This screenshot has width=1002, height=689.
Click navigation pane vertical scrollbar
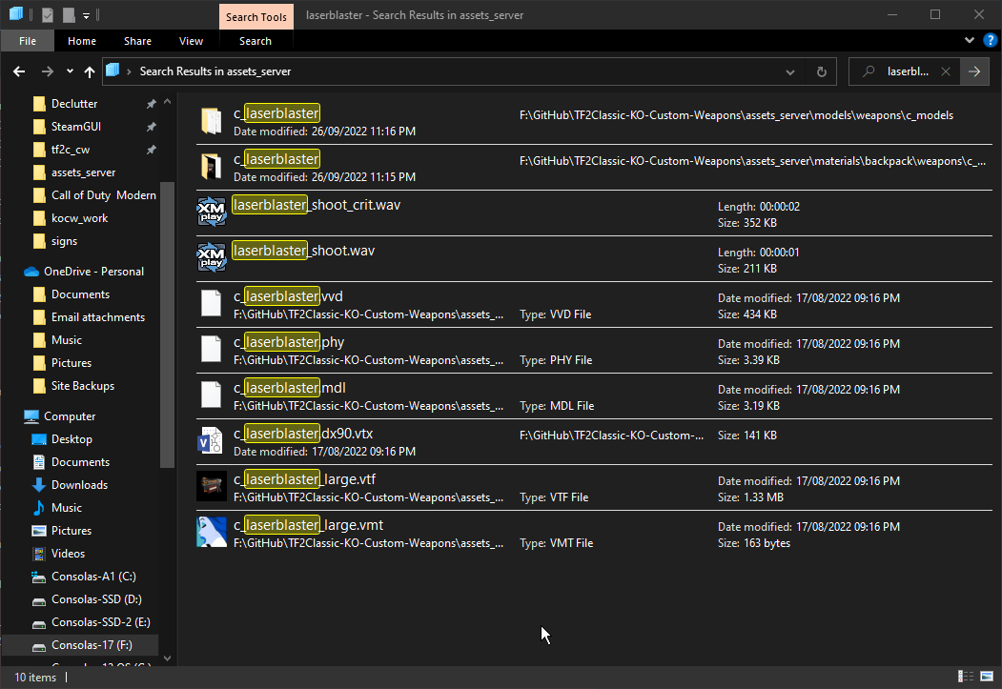(168, 325)
